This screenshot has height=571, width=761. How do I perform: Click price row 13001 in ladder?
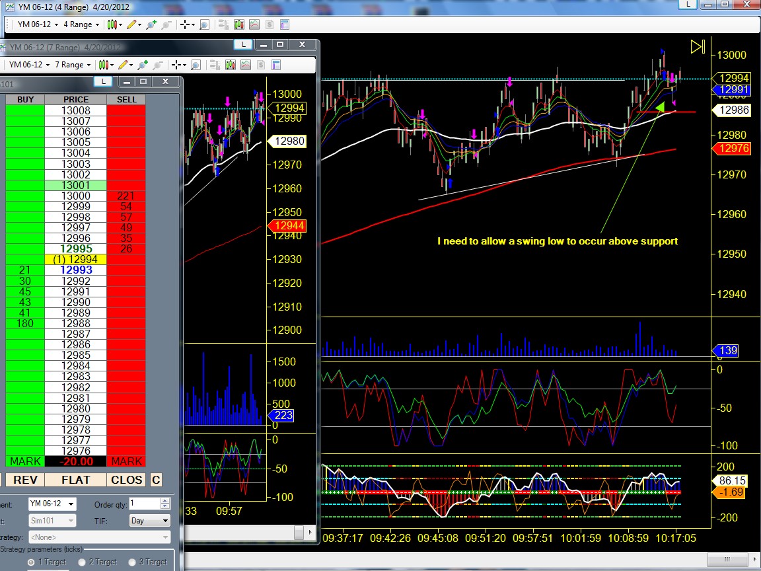pyautogui.click(x=76, y=185)
